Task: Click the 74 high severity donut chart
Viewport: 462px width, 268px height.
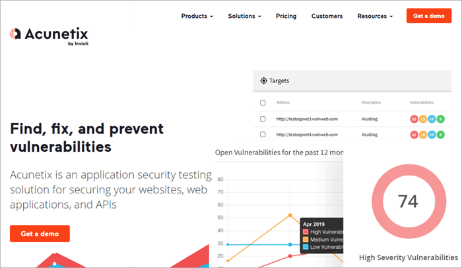Action: coord(409,201)
